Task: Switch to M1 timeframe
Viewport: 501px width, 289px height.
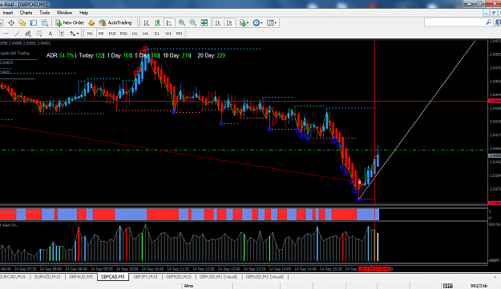Action: [90, 34]
